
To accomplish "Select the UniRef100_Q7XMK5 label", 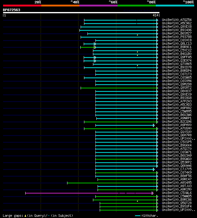I will tap(177, 64).
